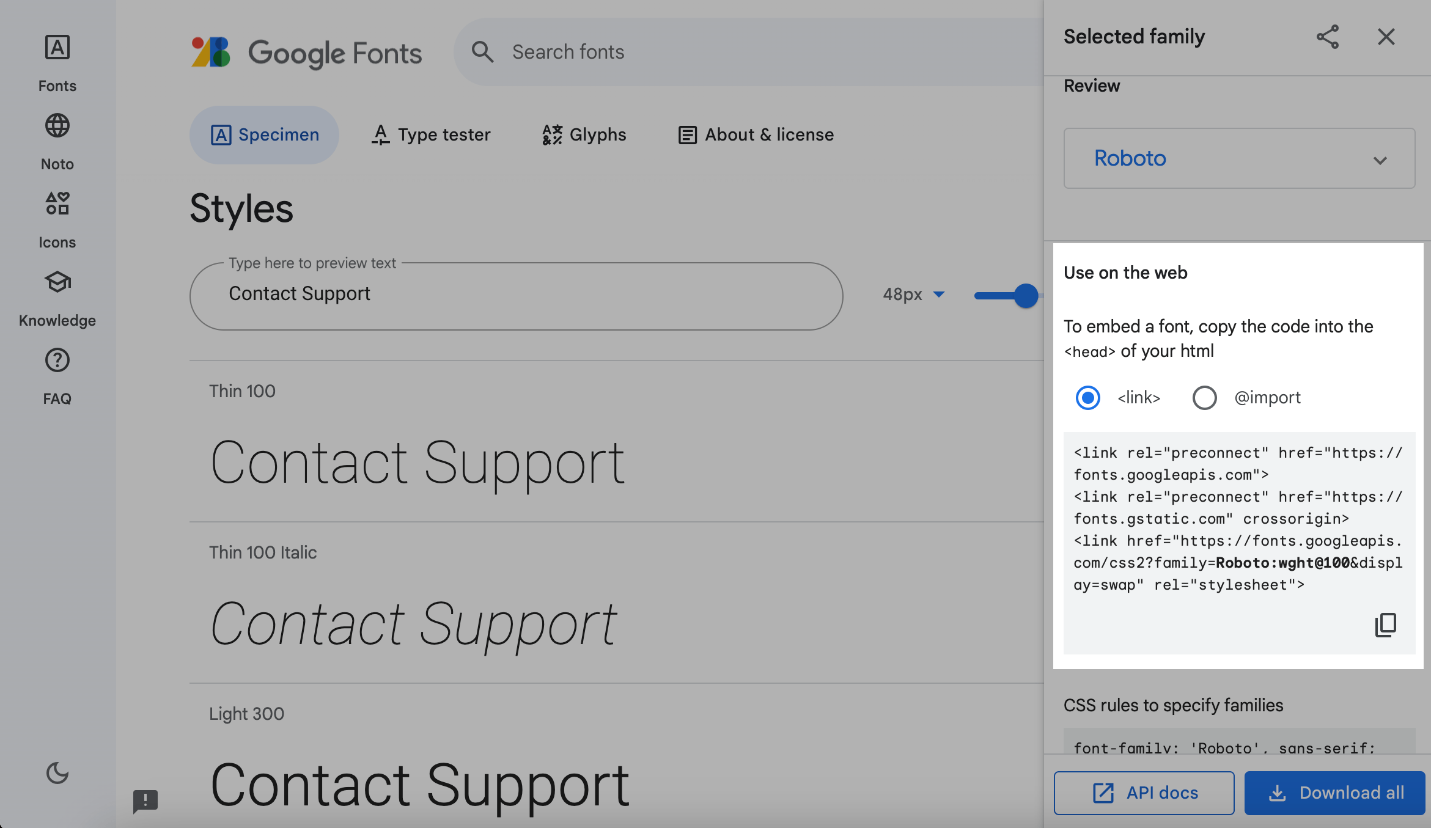Open the About & license tab
The image size is (1431, 828).
756,135
